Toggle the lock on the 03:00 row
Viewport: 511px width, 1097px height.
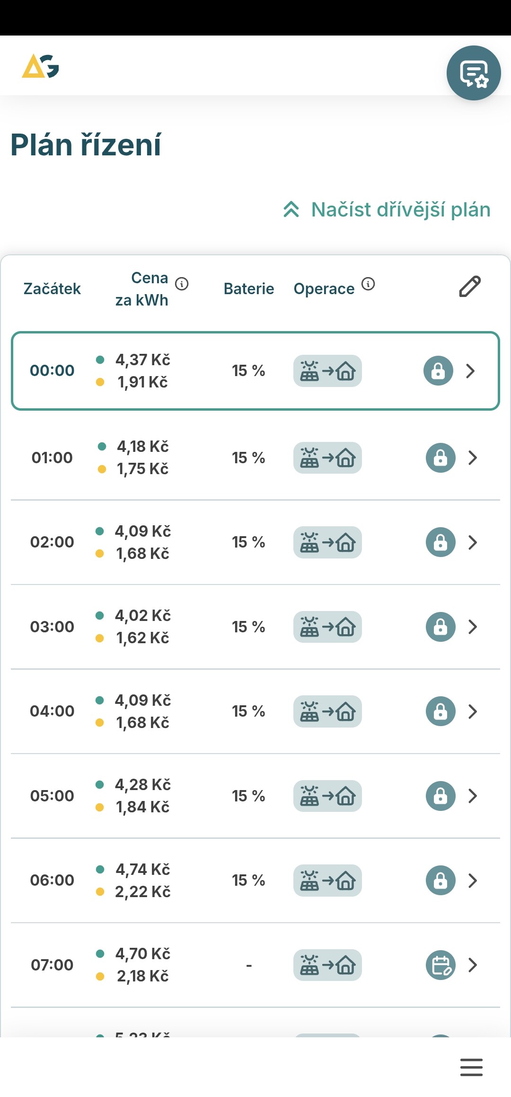[x=441, y=627]
